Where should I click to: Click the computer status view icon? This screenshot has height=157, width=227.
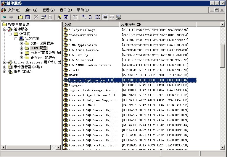(x=118, y=17)
